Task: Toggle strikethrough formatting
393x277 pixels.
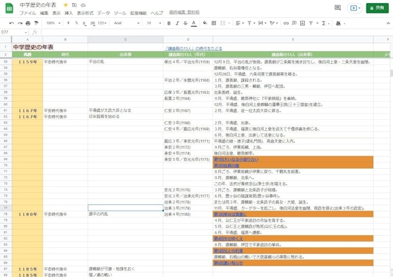Action: (185, 23)
